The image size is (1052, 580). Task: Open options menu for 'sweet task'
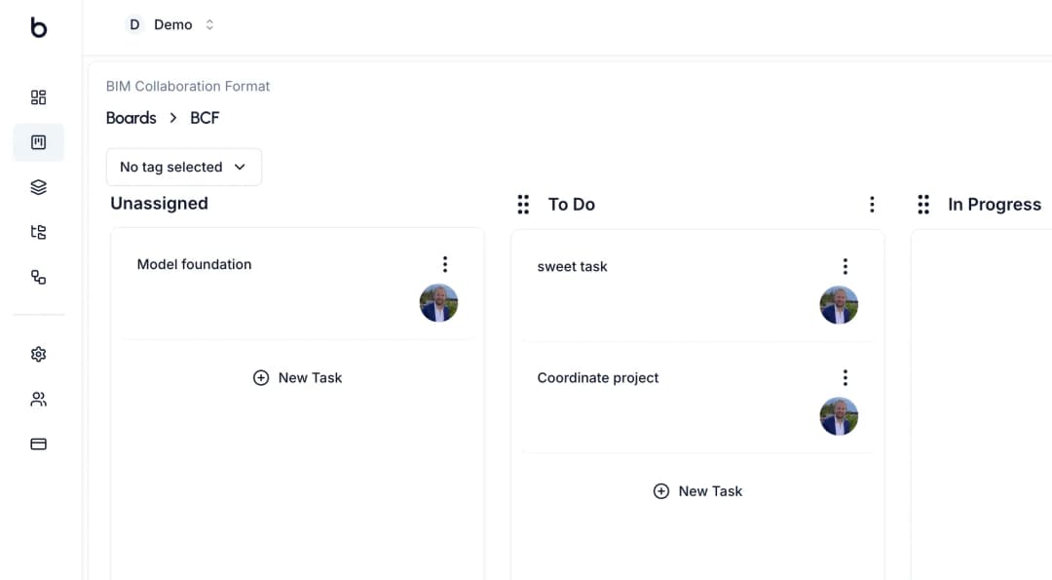click(x=845, y=265)
